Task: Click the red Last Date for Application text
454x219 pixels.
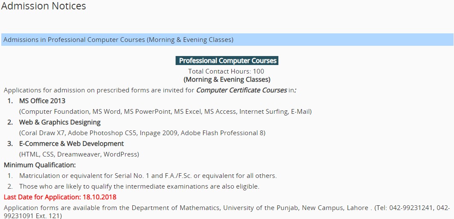Action: 60,197
